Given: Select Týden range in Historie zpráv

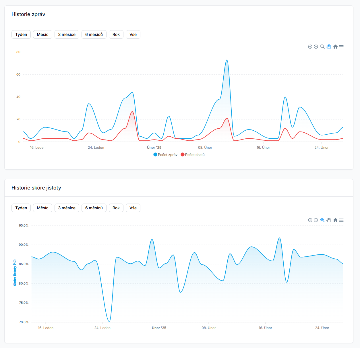Looking at the screenshot, I should 21,34.
